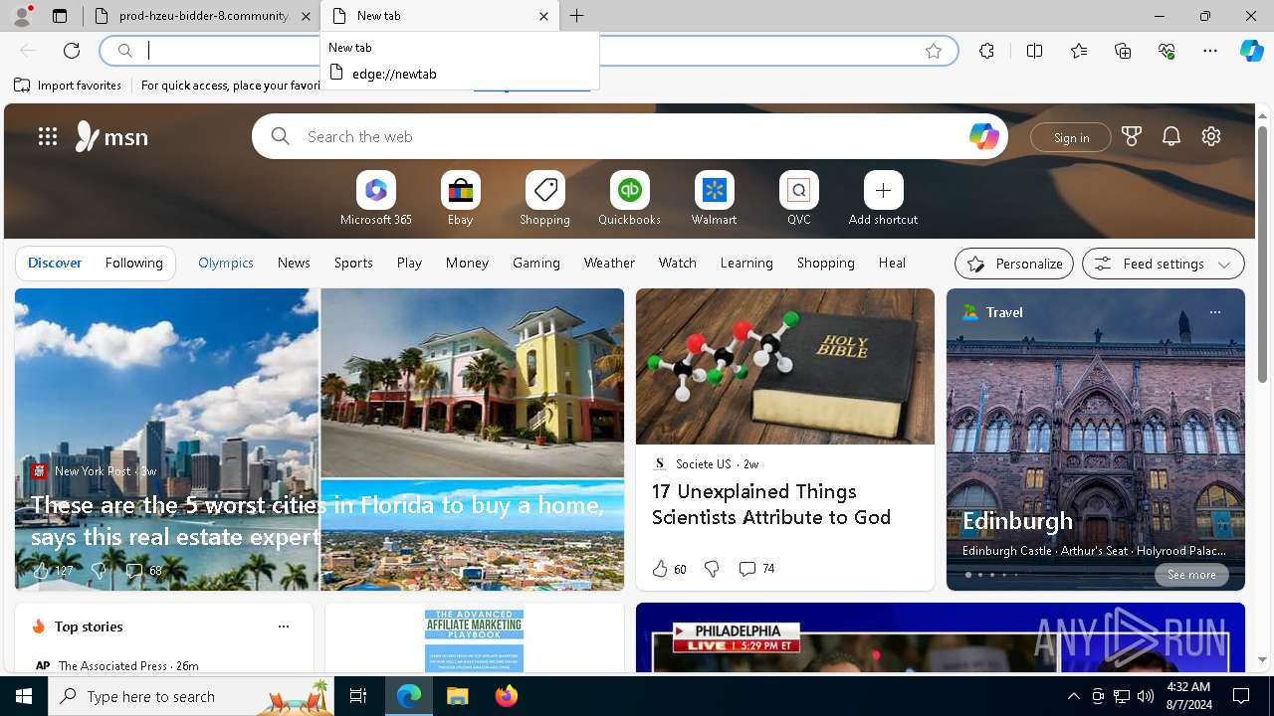Open the notifications bell

[x=1171, y=136]
